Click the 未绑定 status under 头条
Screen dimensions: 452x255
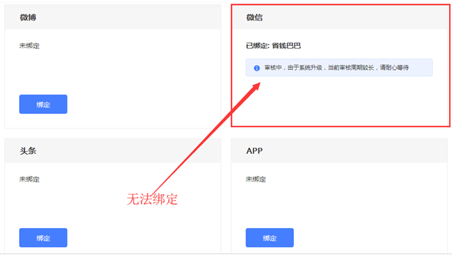pos(30,179)
